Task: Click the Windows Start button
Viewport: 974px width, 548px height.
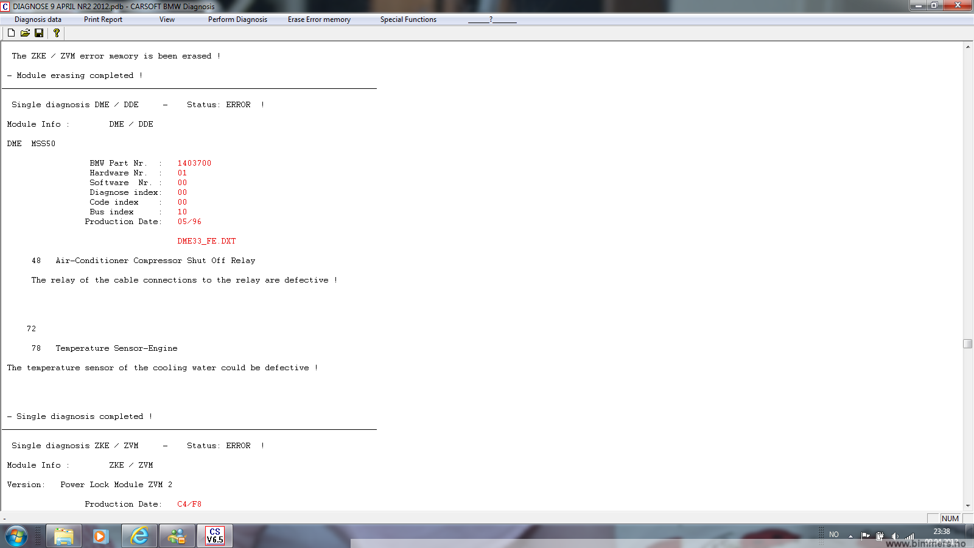Action: click(x=16, y=536)
